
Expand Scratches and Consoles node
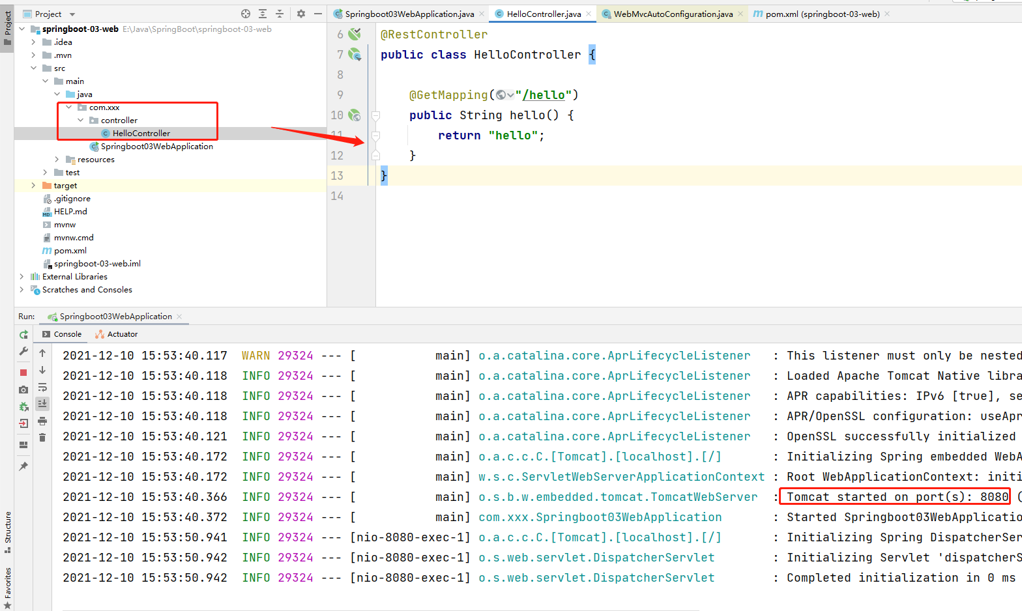pos(22,290)
